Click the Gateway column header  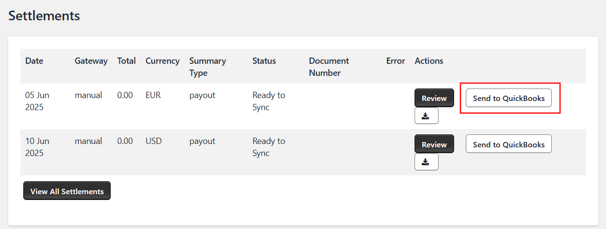click(91, 61)
